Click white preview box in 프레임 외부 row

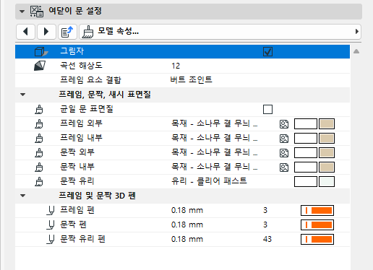tap(306, 124)
